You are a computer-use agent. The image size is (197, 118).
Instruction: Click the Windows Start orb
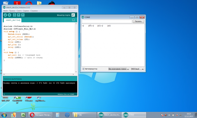click(4, 115)
